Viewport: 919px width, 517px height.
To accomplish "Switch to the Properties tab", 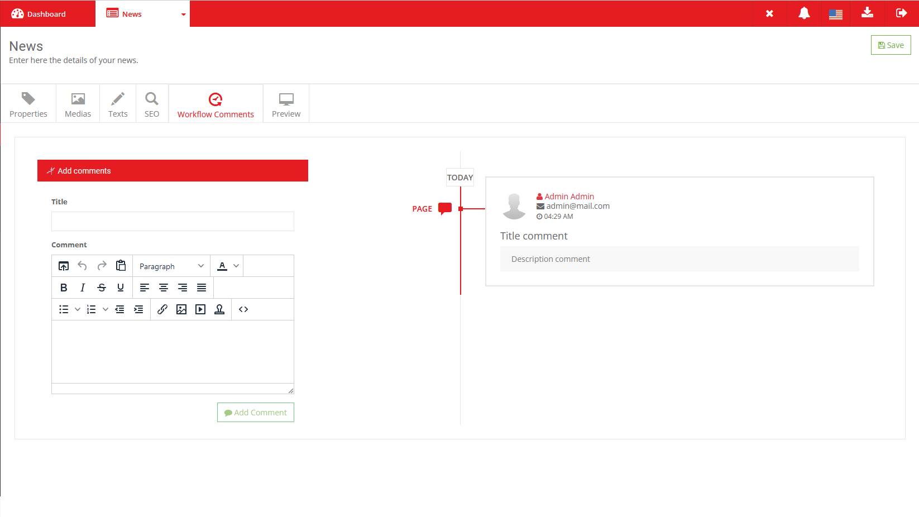I will (x=28, y=104).
